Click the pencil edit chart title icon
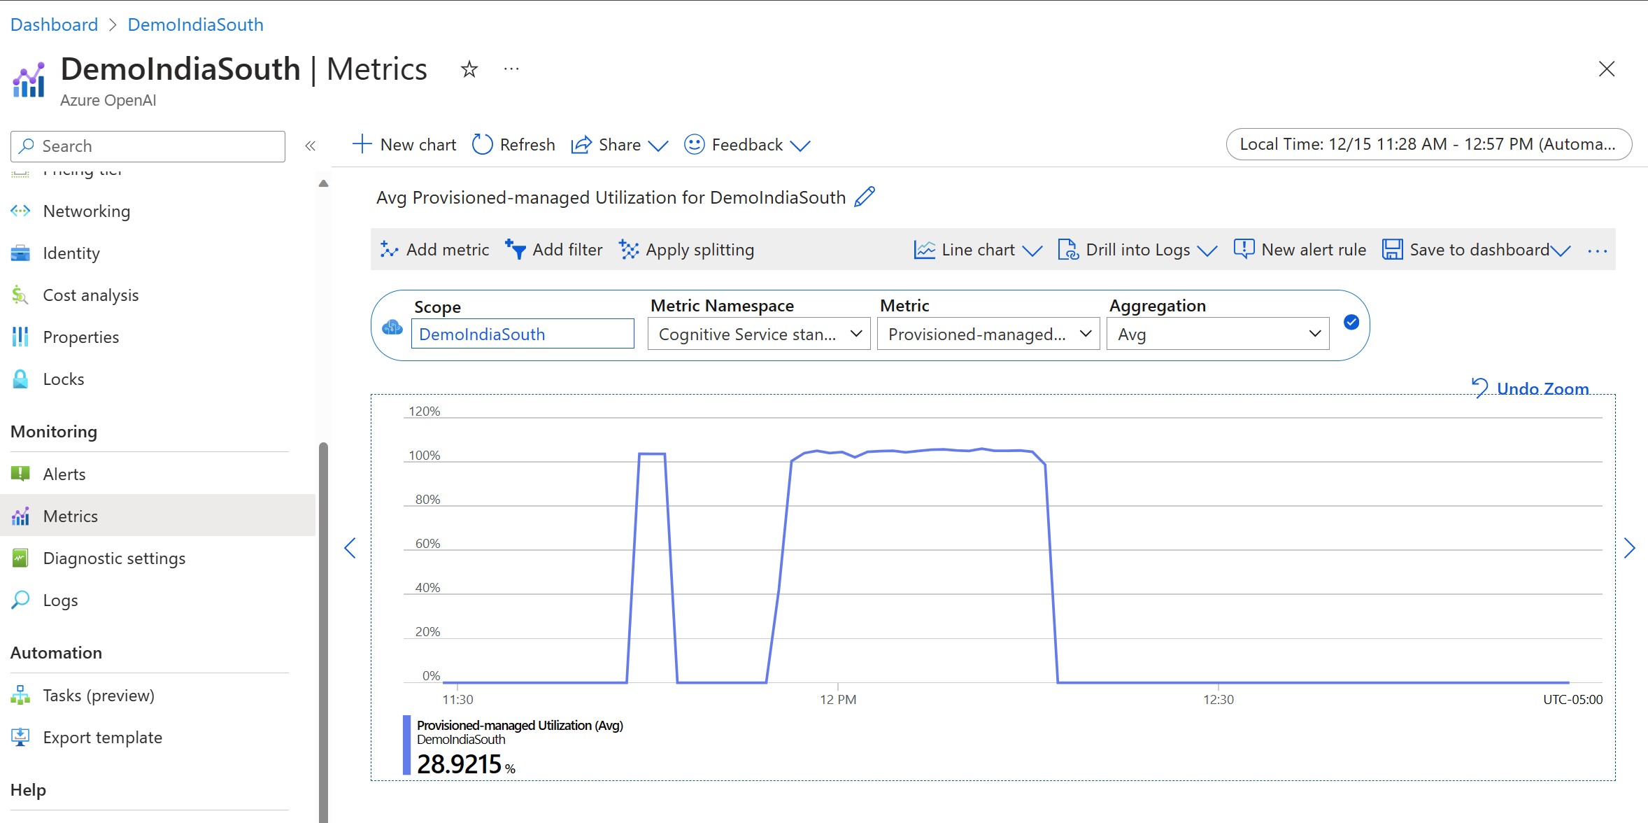 [x=865, y=197]
